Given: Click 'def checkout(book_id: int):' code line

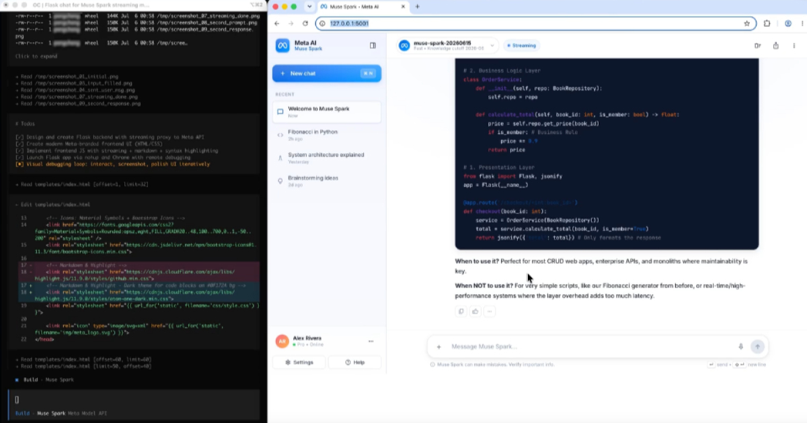Looking at the screenshot, I should (x=506, y=211).
